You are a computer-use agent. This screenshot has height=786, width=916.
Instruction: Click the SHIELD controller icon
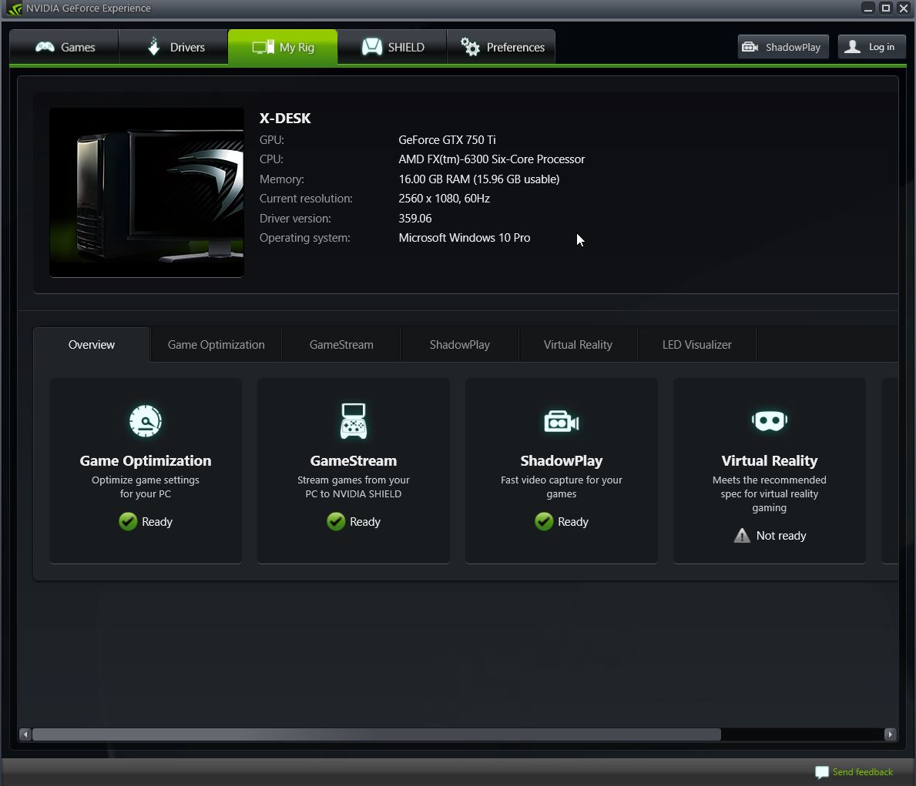point(372,47)
